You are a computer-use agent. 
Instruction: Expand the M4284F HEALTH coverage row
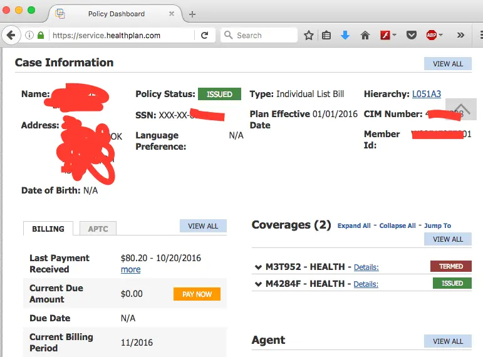[258, 284]
